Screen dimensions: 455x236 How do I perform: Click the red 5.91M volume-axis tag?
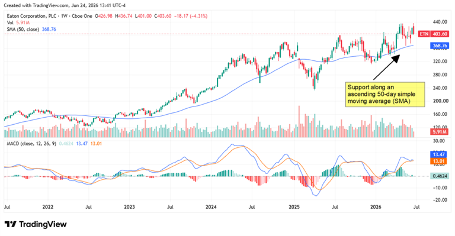click(x=440, y=132)
